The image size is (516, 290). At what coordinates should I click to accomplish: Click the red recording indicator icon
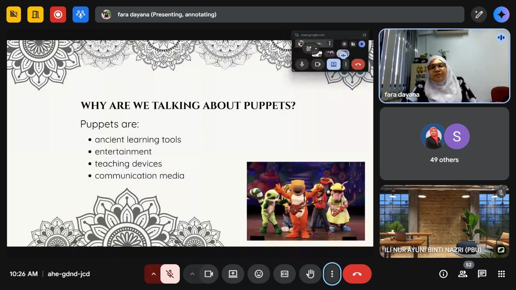click(58, 15)
